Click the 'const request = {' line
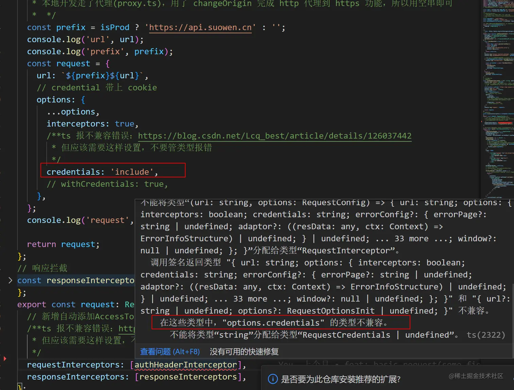This screenshot has width=514, height=390. tap(68, 63)
